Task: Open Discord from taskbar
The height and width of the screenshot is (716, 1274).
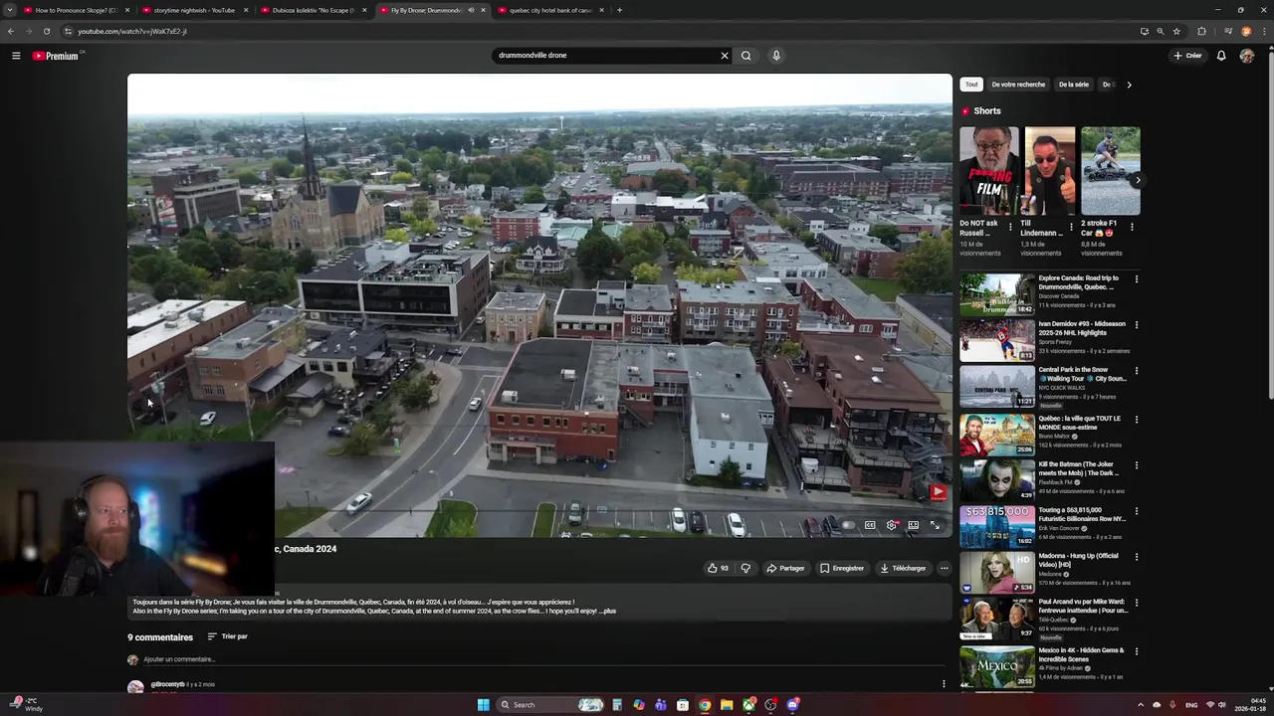Action: (x=792, y=705)
